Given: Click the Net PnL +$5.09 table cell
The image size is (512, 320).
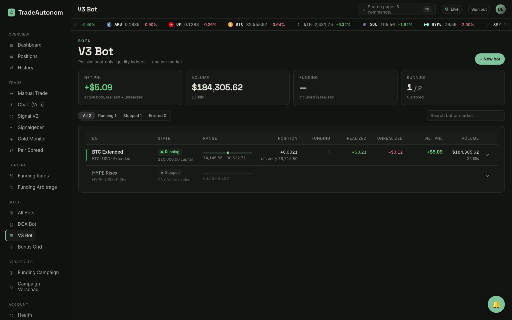Looking at the screenshot, I should pyautogui.click(x=434, y=152).
